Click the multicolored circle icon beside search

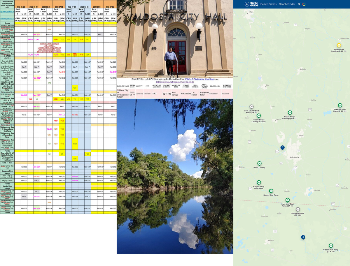pyautogui.click(x=304, y=4)
